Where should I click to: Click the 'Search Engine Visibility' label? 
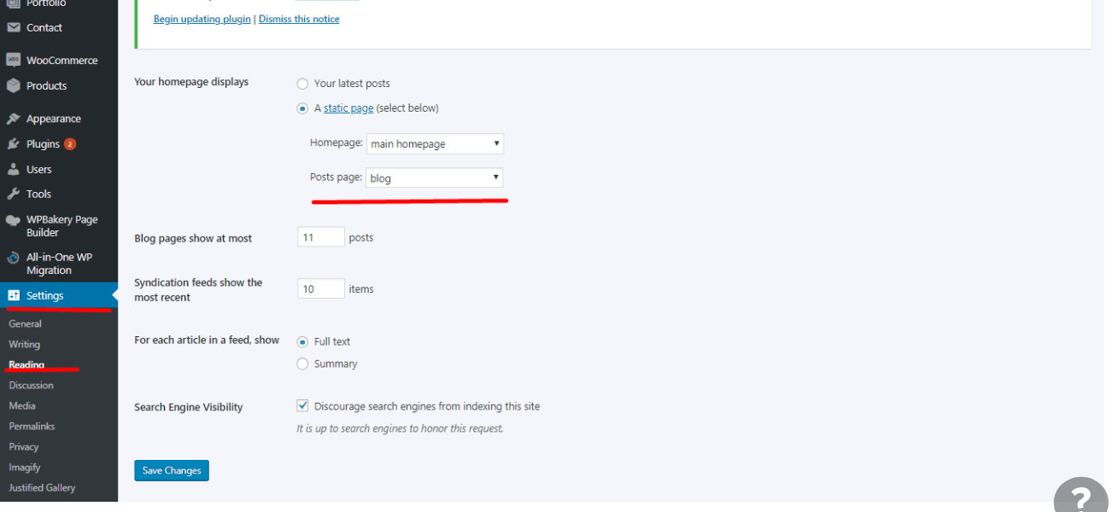(189, 407)
